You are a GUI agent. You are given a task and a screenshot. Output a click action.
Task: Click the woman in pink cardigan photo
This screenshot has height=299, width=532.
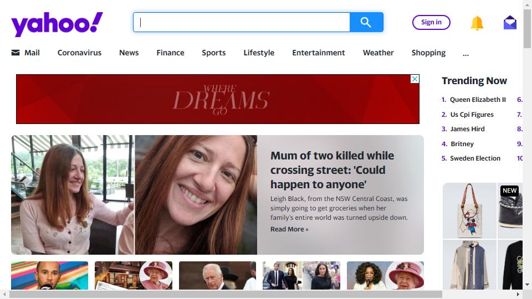[x=73, y=195]
